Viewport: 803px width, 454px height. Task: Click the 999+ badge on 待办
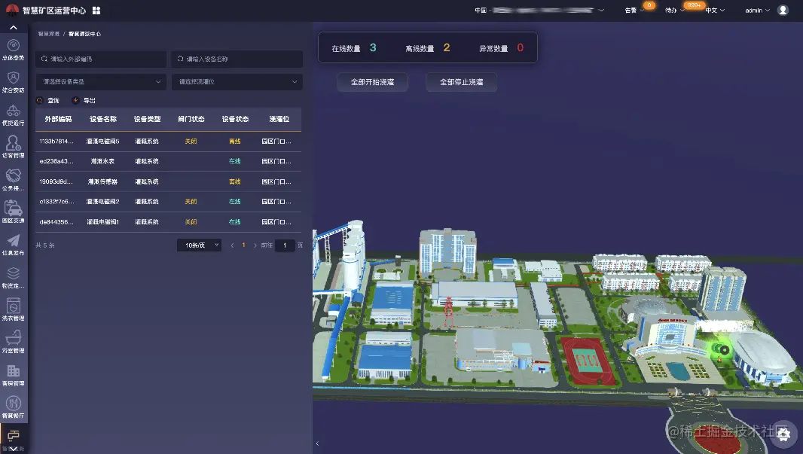coord(695,5)
